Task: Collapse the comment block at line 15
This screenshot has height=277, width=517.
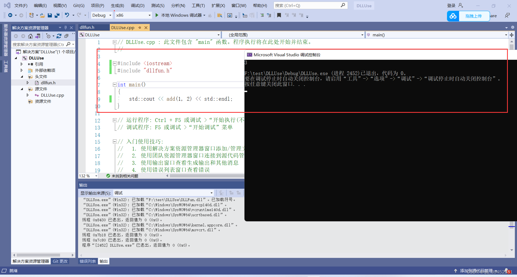Action: [x=114, y=141]
